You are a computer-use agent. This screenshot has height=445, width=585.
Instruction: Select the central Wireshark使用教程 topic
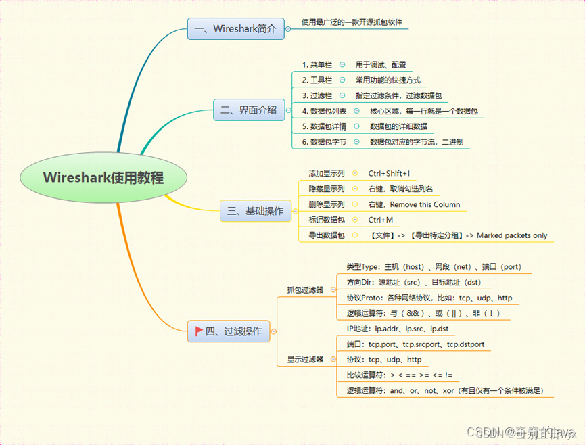tap(103, 178)
